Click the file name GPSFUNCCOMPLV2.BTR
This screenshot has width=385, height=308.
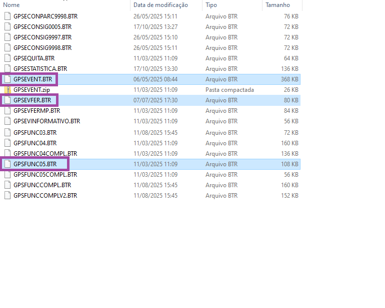45,196
